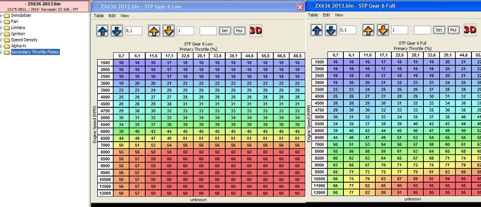Open Table menu in STP Gear 6 Low
Image resolution: width=481 pixels, height=207 pixels.
(x=99, y=16)
